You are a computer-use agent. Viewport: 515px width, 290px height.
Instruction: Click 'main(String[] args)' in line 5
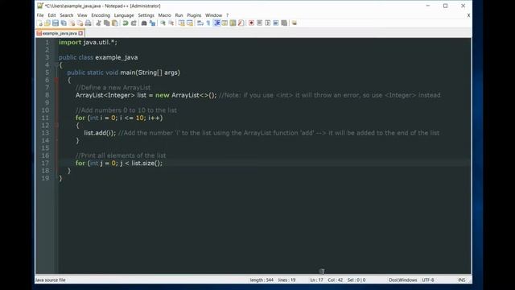(150, 72)
